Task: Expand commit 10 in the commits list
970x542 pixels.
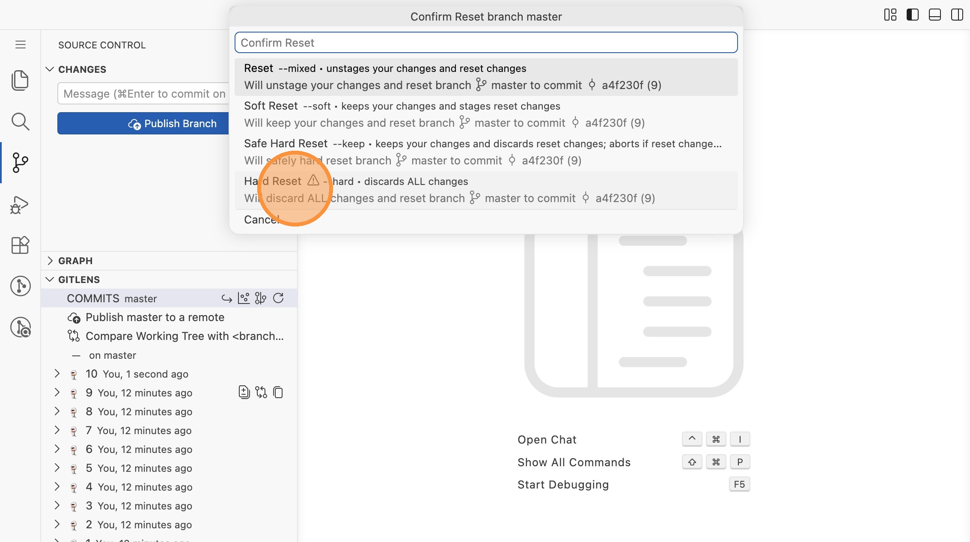Action: (57, 374)
